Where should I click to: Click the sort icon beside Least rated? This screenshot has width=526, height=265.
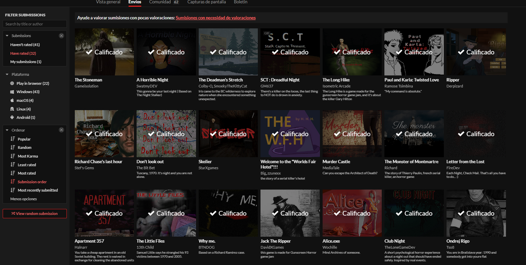coord(13,165)
